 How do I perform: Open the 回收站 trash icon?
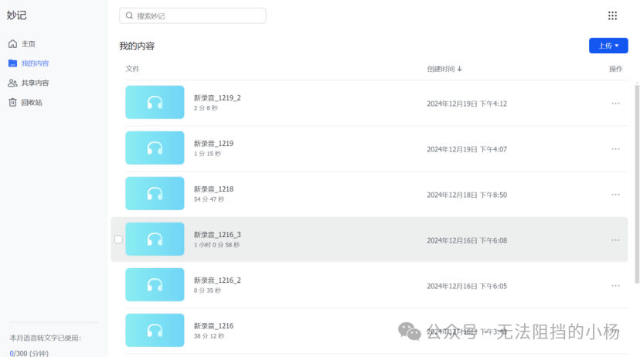pyautogui.click(x=12, y=102)
